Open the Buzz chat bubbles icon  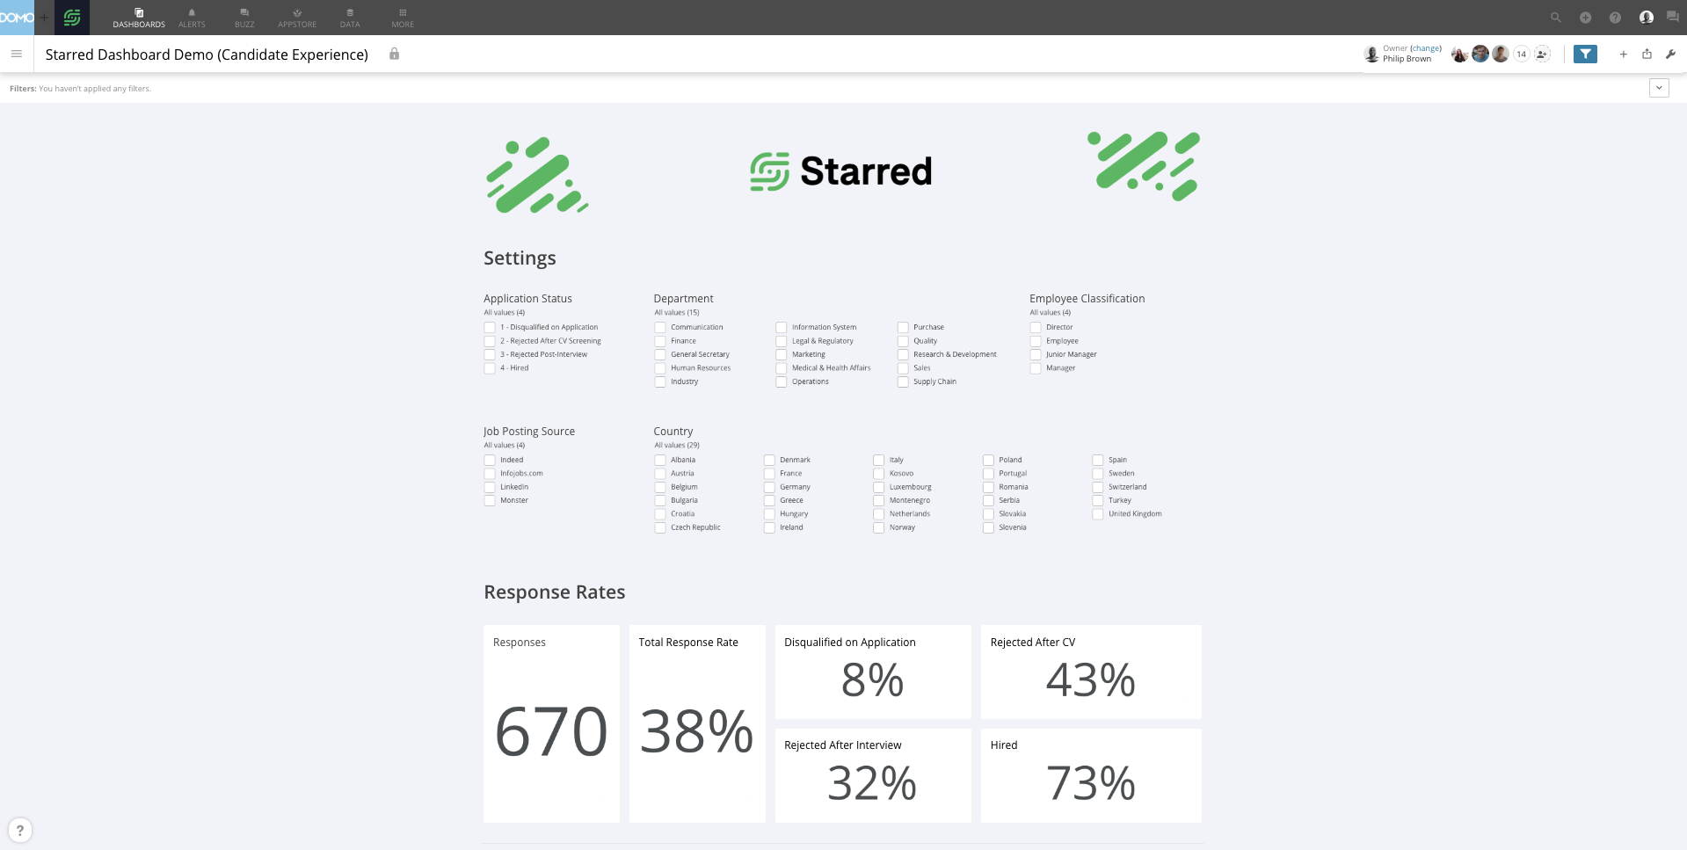1672,17
